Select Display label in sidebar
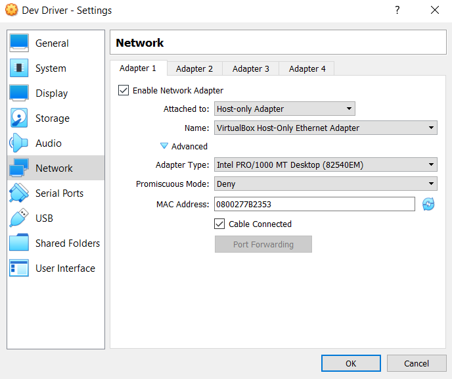 [x=52, y=93]
